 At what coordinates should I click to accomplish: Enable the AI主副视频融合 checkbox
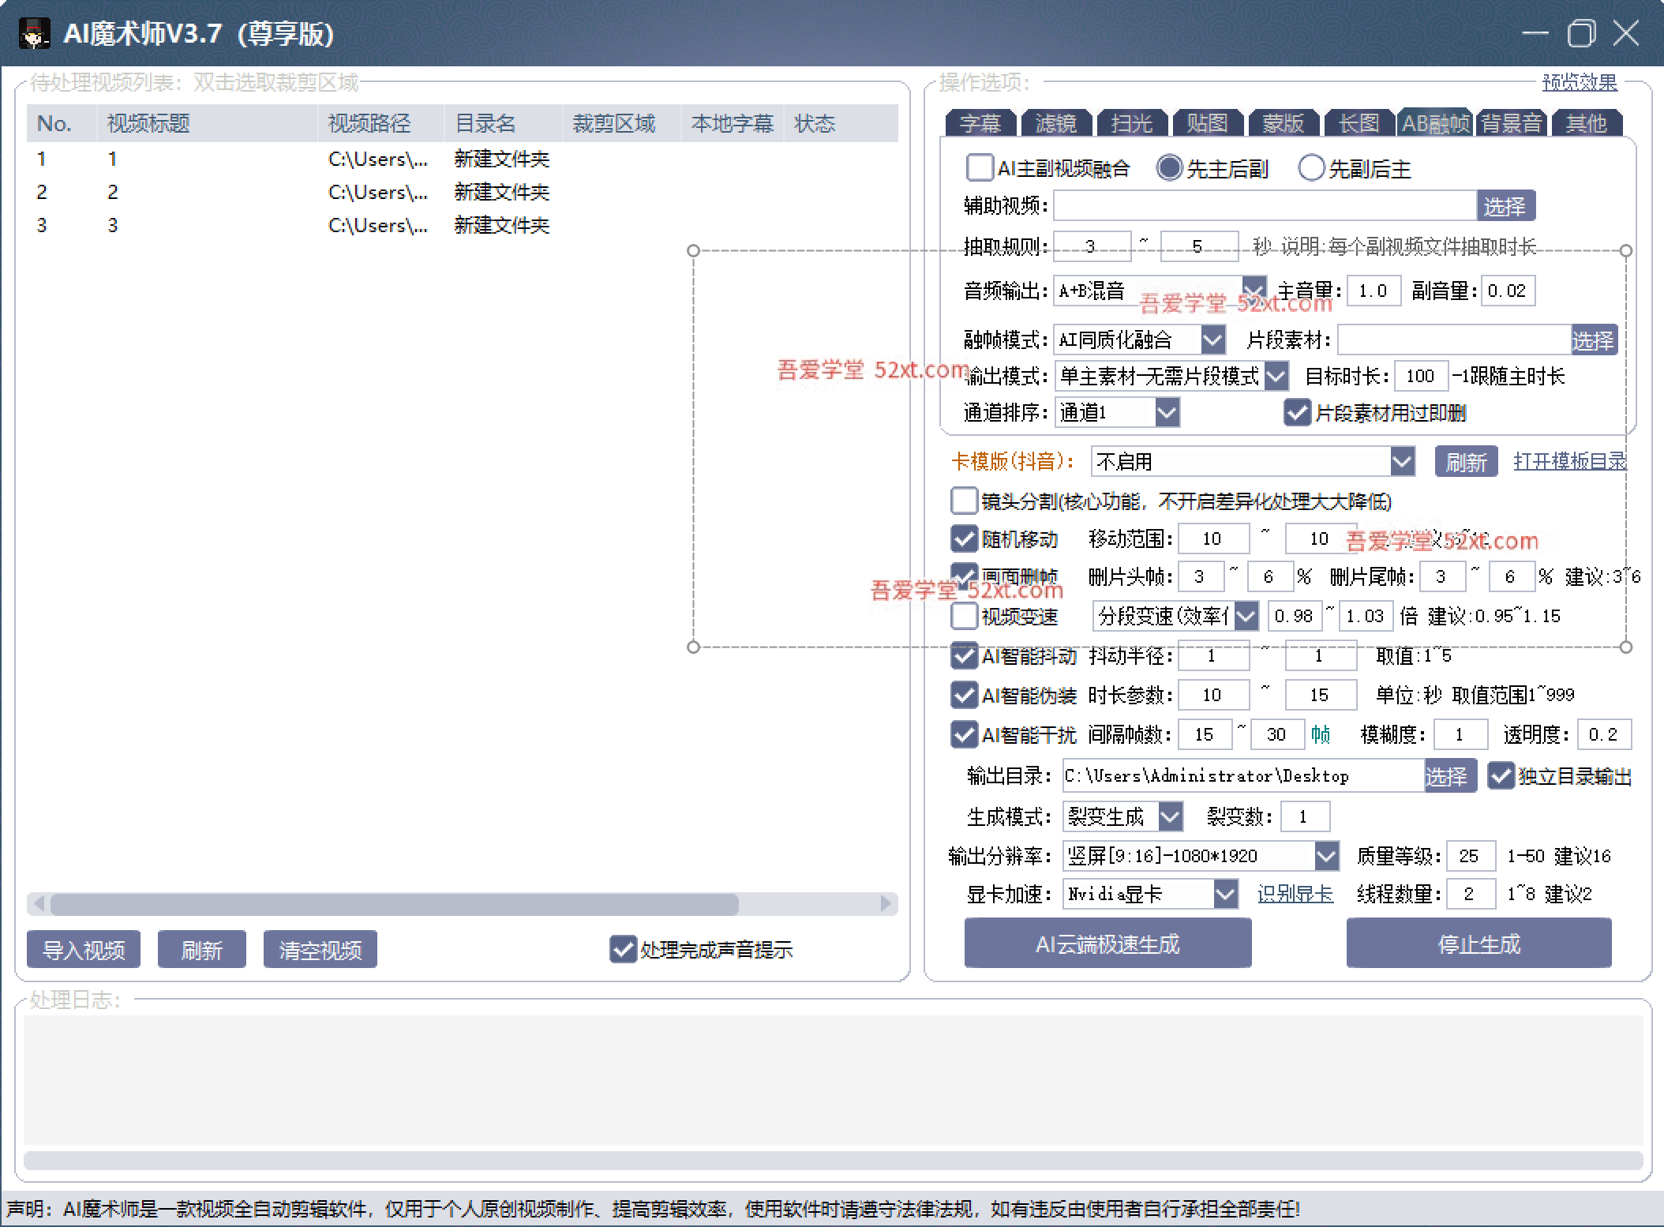[979, 167]
